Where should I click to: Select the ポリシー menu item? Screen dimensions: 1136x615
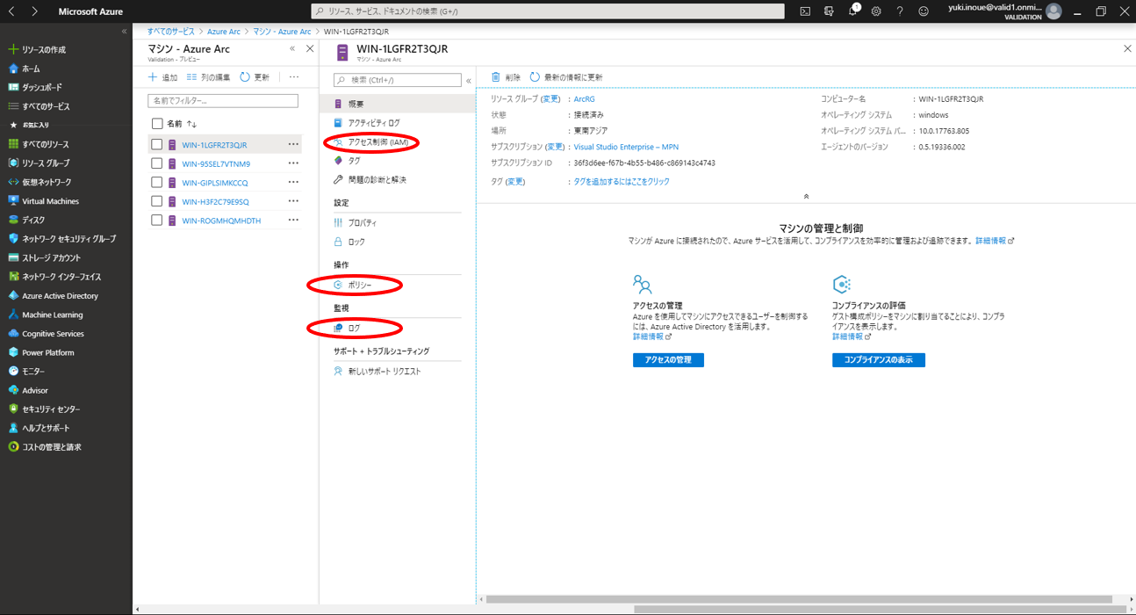[360, 285]
